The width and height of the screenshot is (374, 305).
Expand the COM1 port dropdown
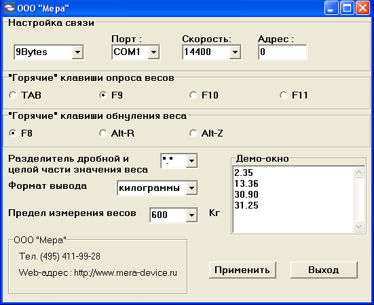[x=154, y=52]
